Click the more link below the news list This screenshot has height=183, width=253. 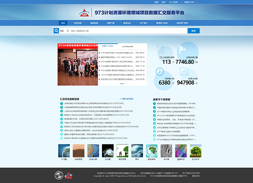[x=122, y=84]
